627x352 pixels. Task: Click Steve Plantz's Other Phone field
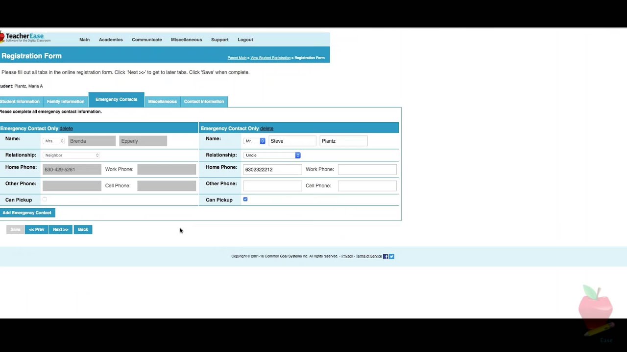coord(272,186)
